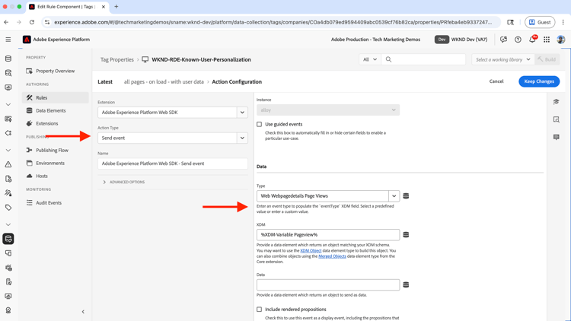Click the site info icon in address bar
Image resolution: width=571 pixels, height=321 pixels.
coord(47,22)
